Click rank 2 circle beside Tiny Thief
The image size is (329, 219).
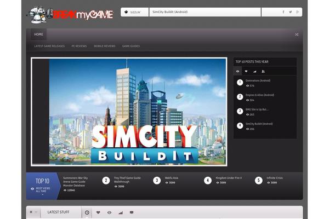[106, 181]
